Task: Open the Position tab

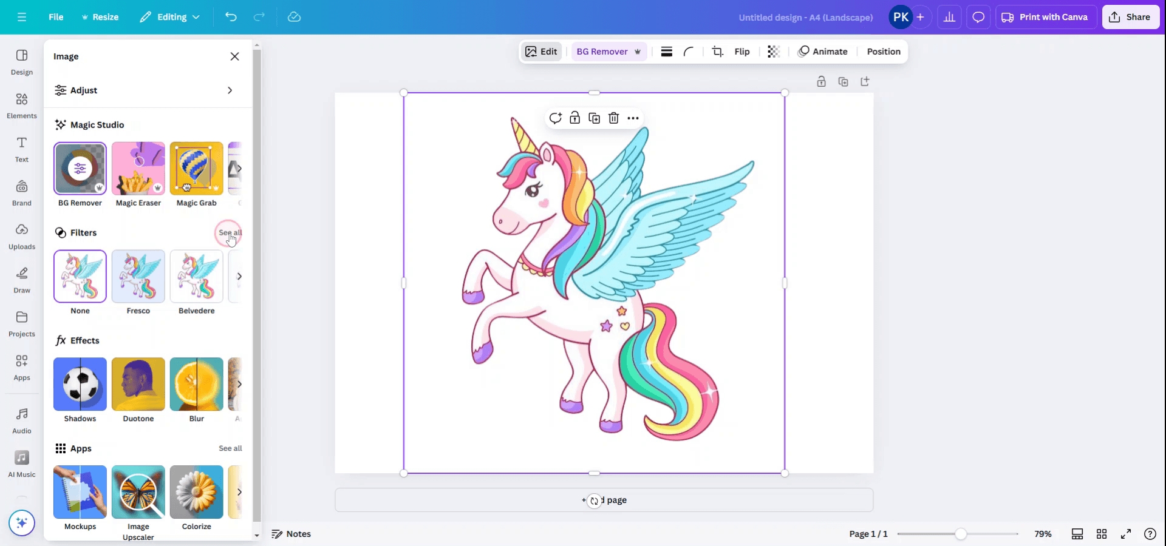Action: (883, 52)
